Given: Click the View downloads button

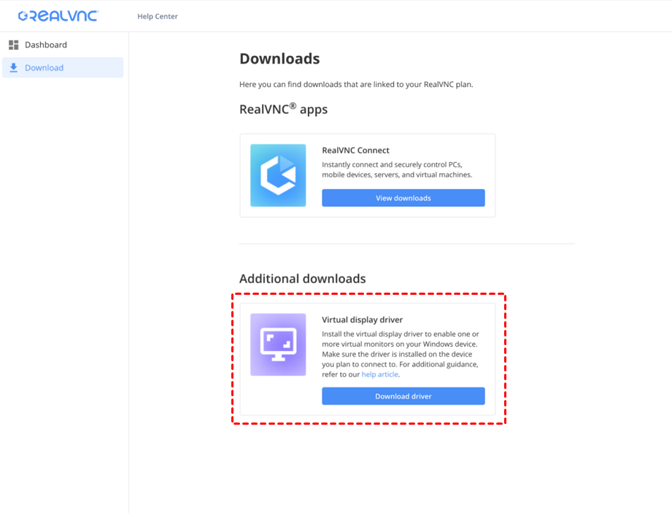Looking at the screenshot, I should click(x=403, y=198).
